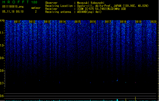This screenshot has height=101, width=159.
Task: Click the 1.1 kHz axis label
Action: [2, 33]
